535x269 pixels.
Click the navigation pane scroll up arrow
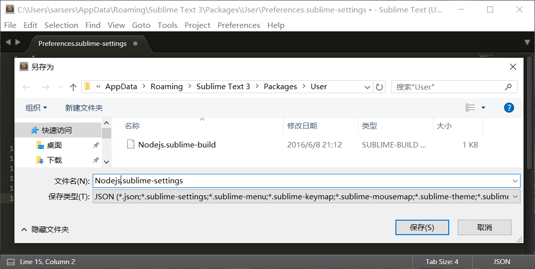coord(106,123)
